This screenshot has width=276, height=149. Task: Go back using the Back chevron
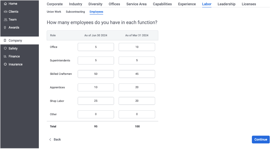50,139
